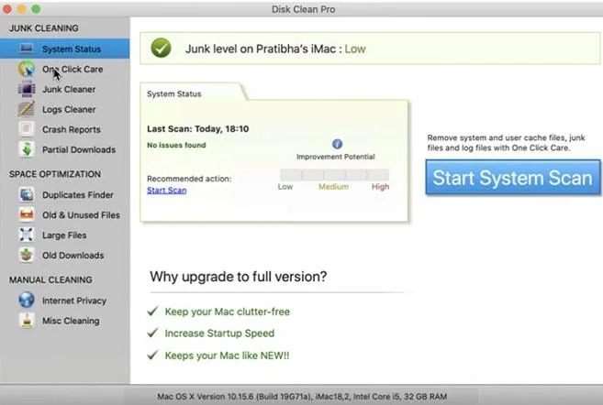
Task: Click the Start Scan link
Action: click(x=166, y=190)
